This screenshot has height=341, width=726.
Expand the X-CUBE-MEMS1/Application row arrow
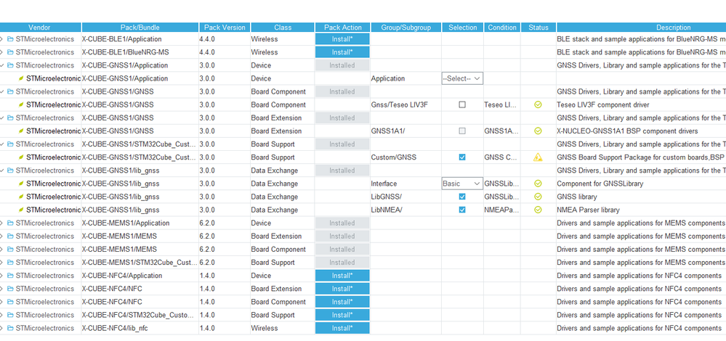pos(2,223)
